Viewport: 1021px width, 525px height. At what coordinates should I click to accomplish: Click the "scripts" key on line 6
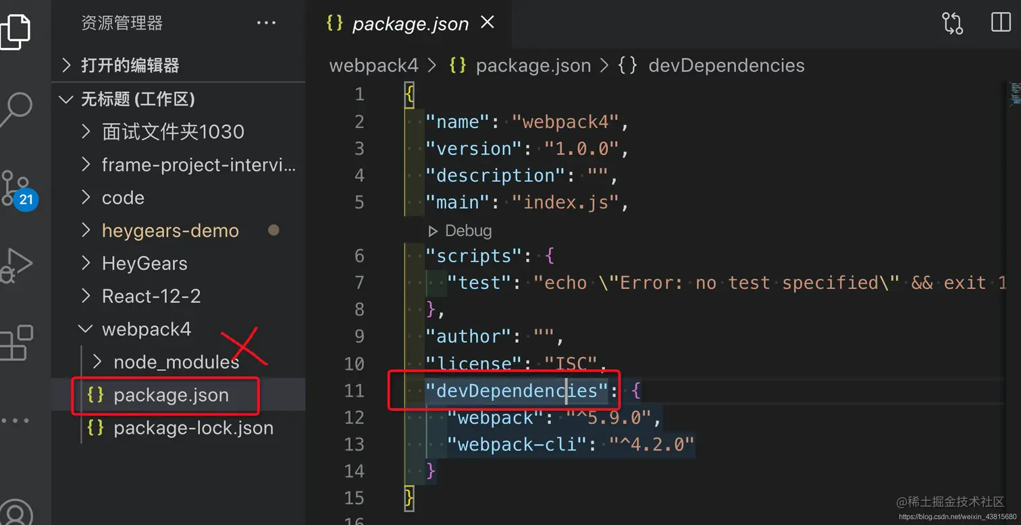point(474,256)
